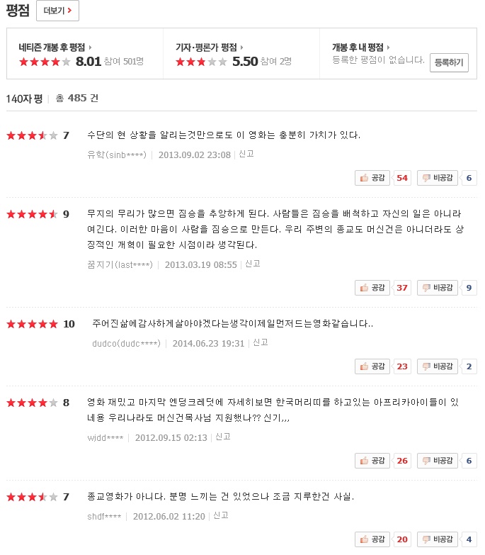Click 공감 thumbs-up on wjdd**** review
485x555 pixels.
[x=372, y=461]
